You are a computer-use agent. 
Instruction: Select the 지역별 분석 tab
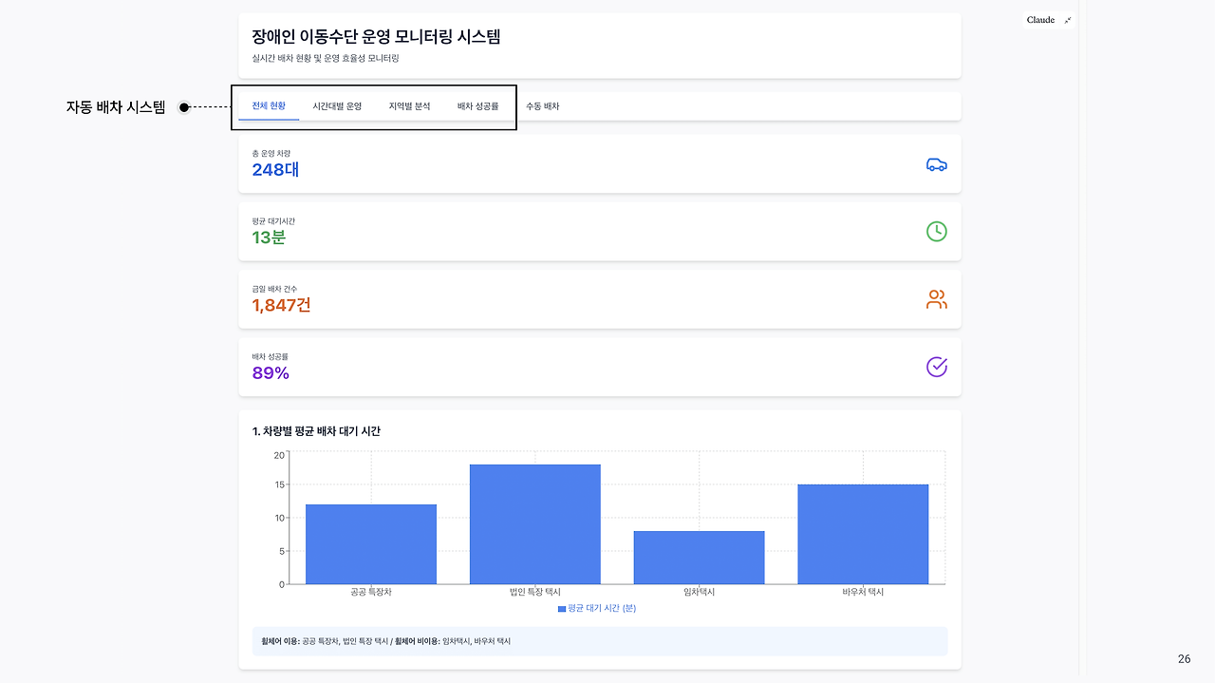pyautogui.click(x=409, y=106)
